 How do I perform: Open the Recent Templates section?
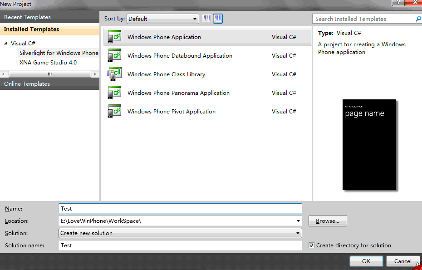50,17
